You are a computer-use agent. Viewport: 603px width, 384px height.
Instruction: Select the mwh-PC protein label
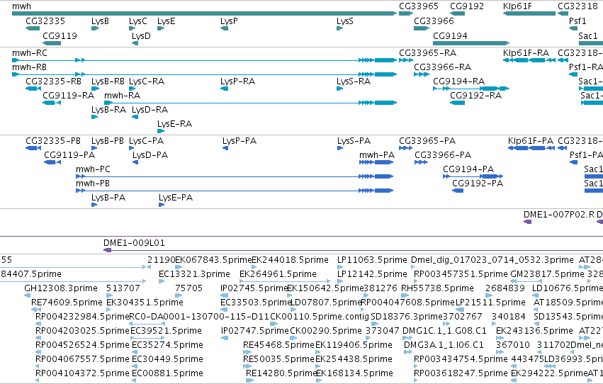pyautogui.click(x=93, y=169)
